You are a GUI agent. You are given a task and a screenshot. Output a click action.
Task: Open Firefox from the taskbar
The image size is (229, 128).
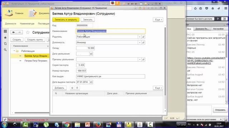98,125
